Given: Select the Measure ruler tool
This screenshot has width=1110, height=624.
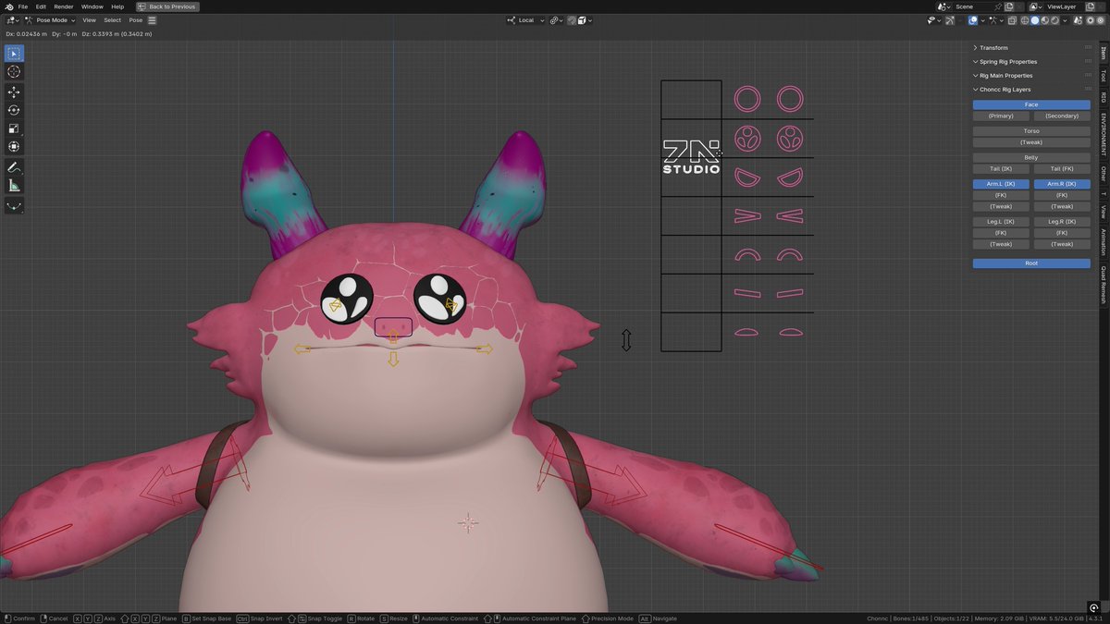Looking at the screenshot, I should [x=14, y=186].
